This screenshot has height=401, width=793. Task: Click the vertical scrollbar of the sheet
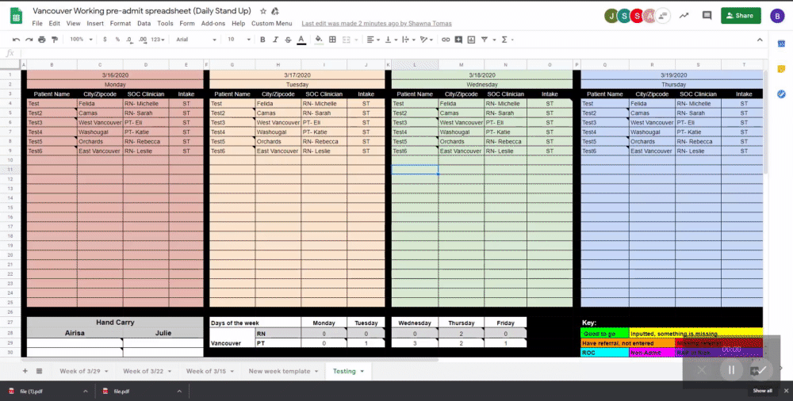click(x=766, y=121)
